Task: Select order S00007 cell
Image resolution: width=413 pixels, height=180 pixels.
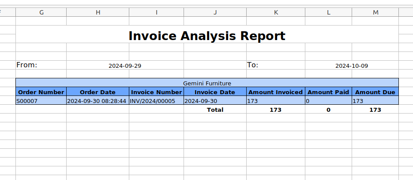Action: [x=41, y=100]
